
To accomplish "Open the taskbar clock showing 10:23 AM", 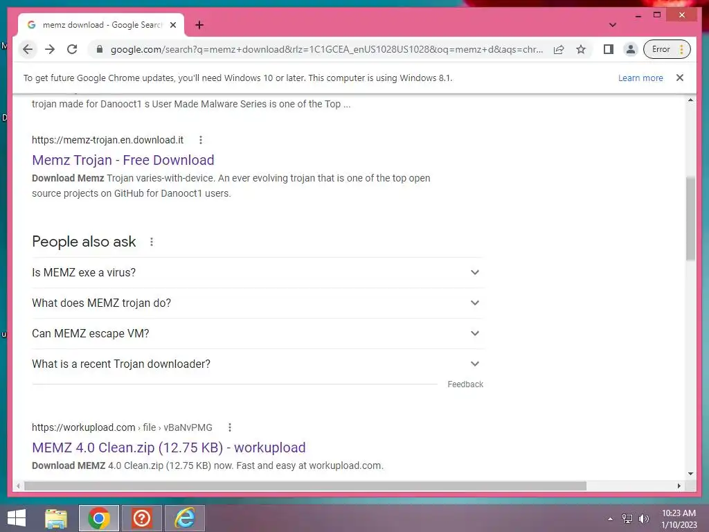I will coord(679,519).
